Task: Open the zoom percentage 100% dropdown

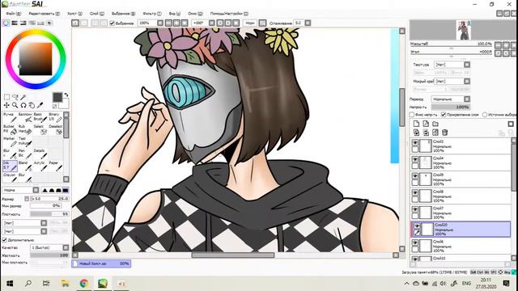Action: pos(160,23)
